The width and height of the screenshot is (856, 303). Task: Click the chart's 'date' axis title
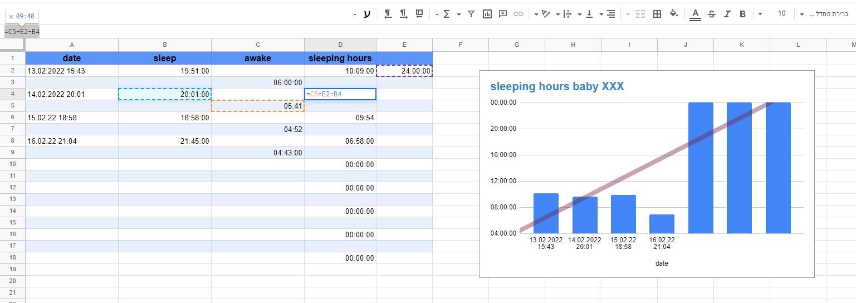tap(662, 263)
